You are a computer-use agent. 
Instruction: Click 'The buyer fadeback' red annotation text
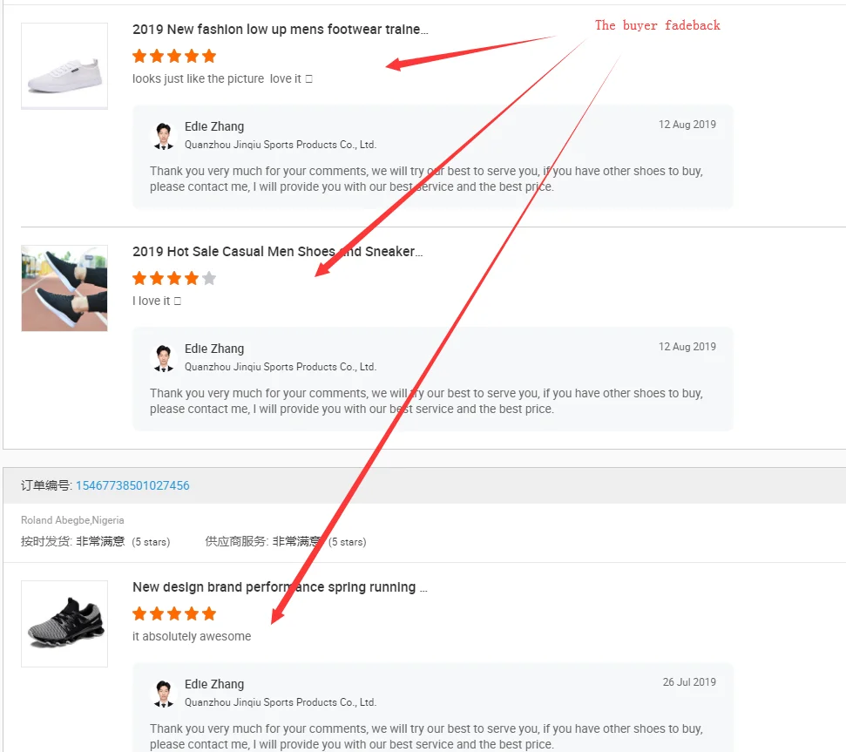point(658,25)
